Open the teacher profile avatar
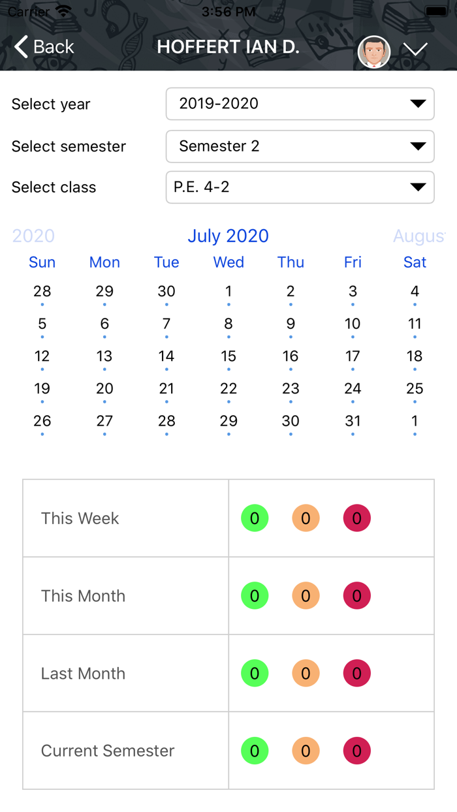457x812 pixels. point(374,52)
